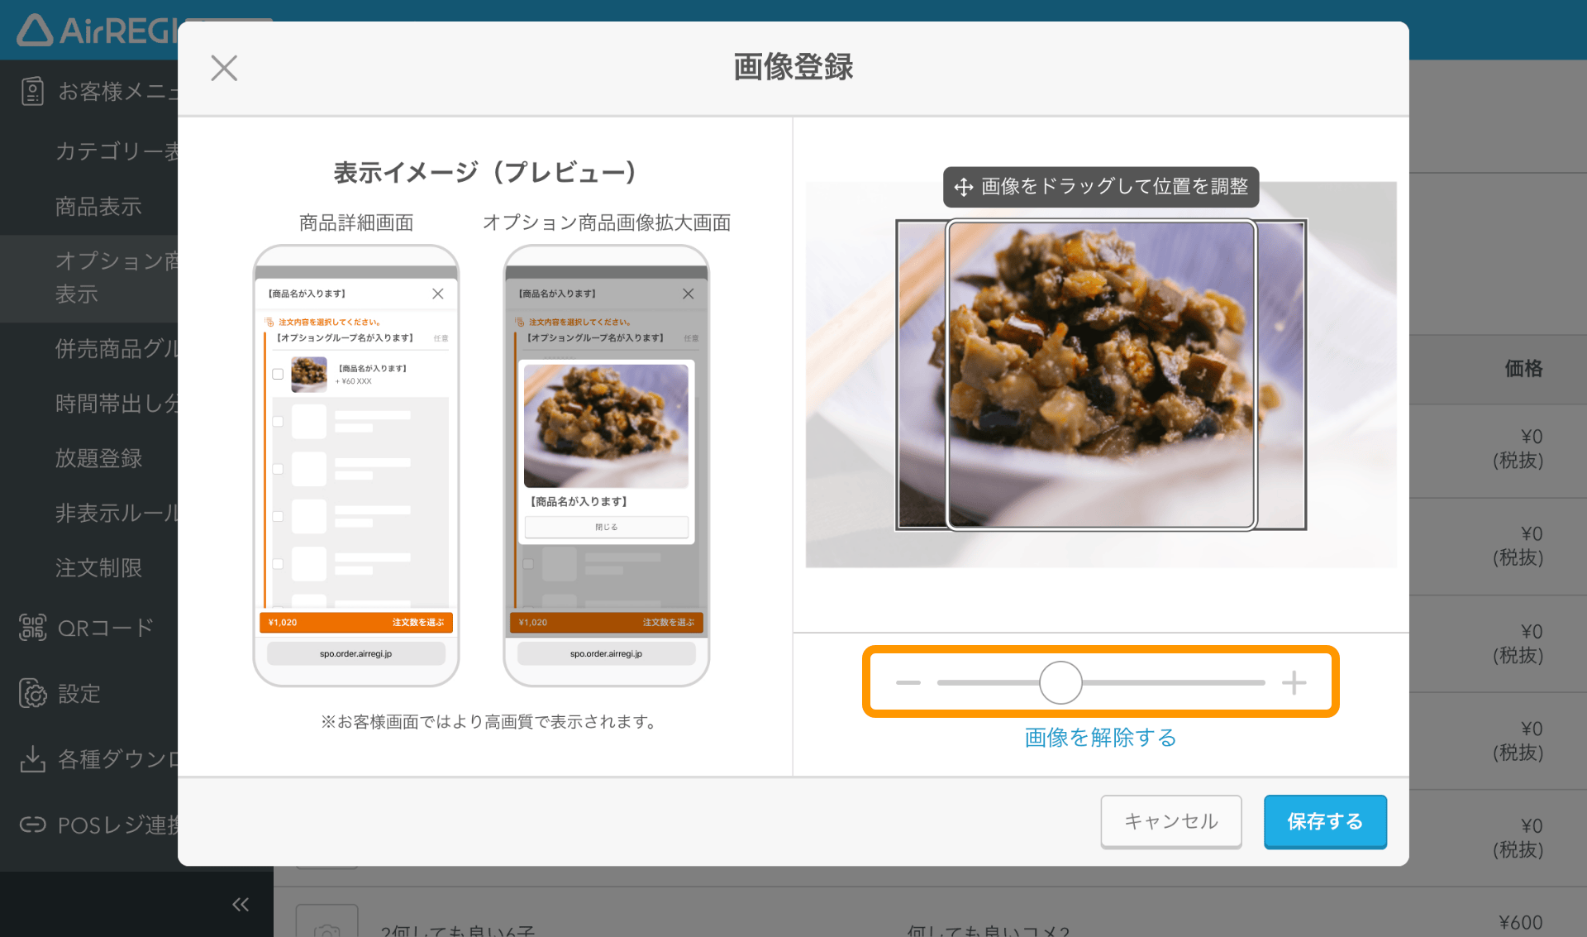Click the 価格 column header
Viewport: 1587px width, 937px height.
pyautogui.click(x=1523, y=369)
